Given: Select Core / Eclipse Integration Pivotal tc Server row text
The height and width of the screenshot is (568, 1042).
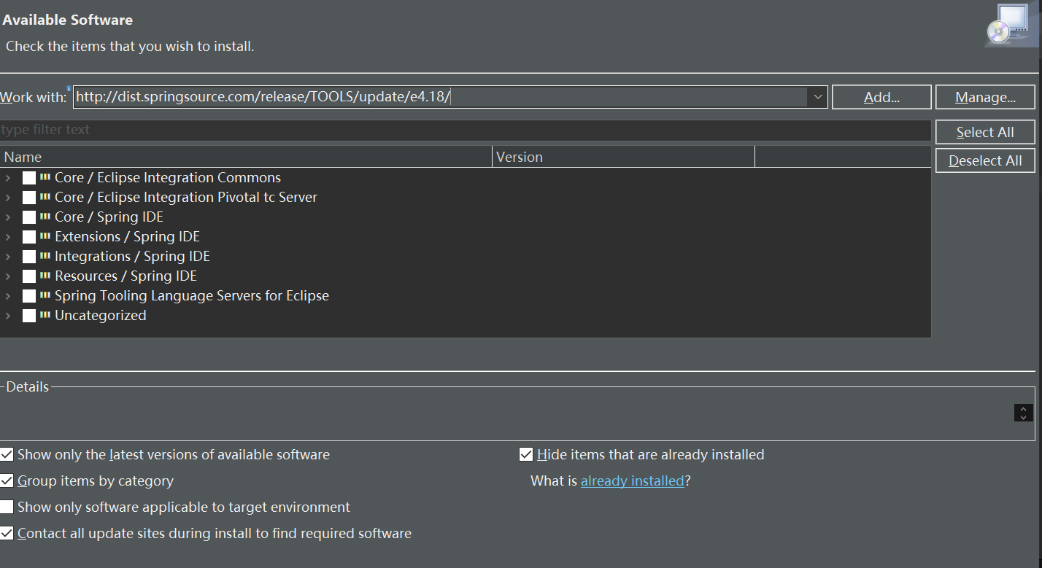Looking at the screenshot, I should tap(186, 197).
